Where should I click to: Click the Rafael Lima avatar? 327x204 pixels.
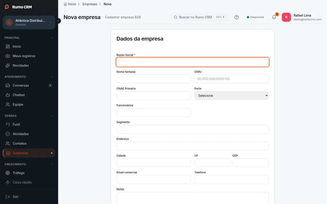click(x=286, y=17)
